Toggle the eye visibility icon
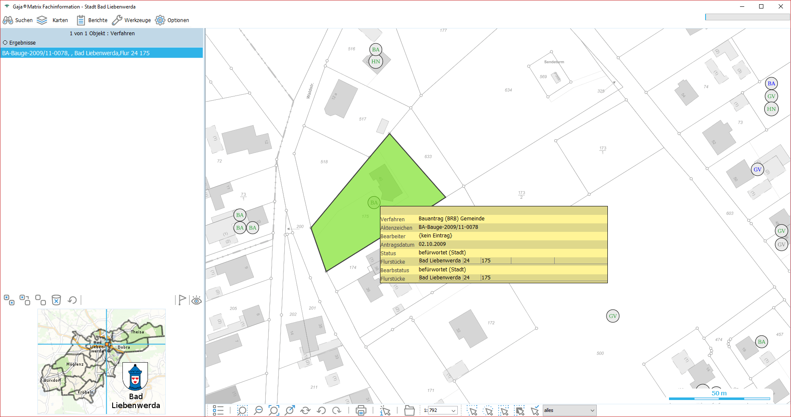This screenshot has height=417, width=791. [x=196, y=301]
